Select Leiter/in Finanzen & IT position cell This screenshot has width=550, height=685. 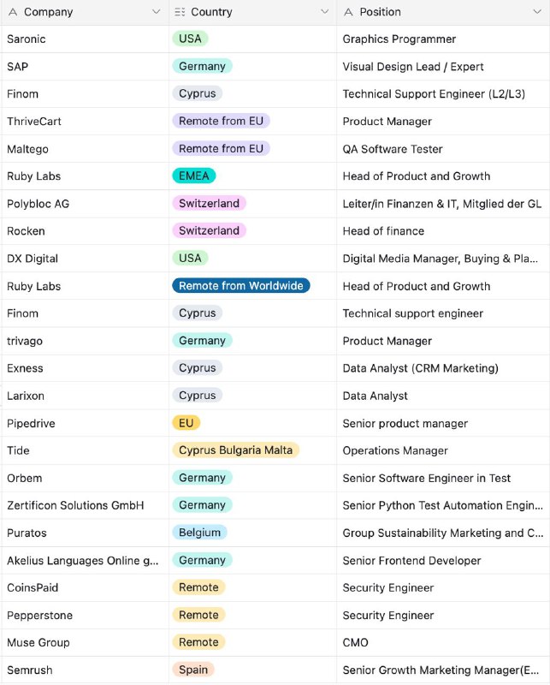coord(443,204)
